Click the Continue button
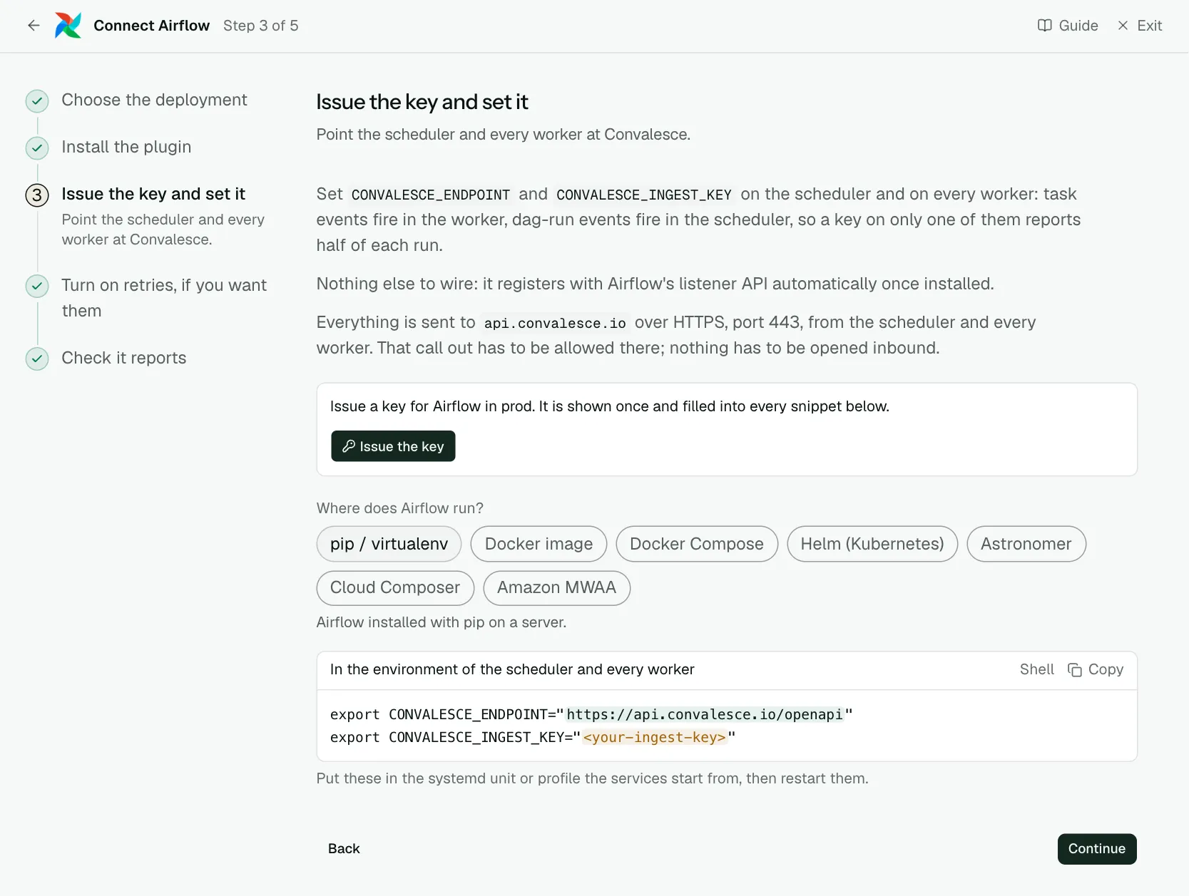 (1097, 849)
